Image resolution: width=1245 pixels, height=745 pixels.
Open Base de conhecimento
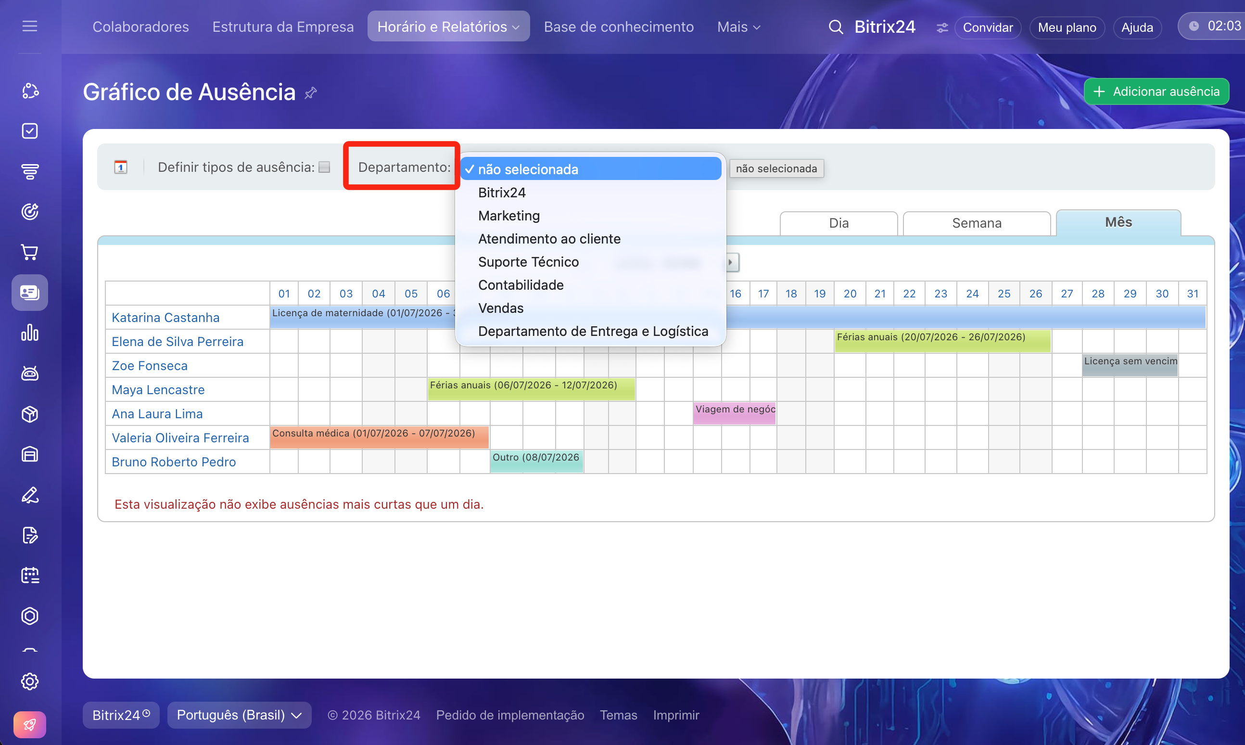pos(619,27)
